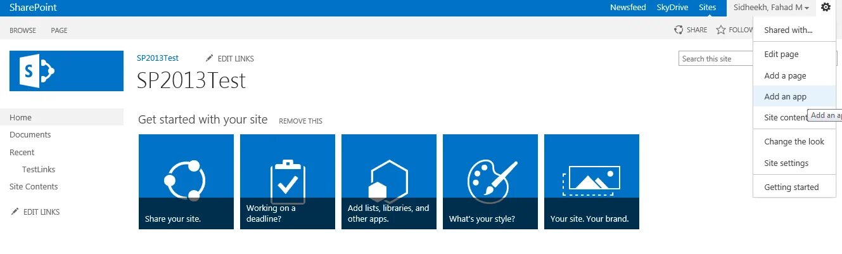Image resolution: width=842 pixels, height=254 pixels.
Task: Open Documents in left navigation
Action: tap(30, 135)
